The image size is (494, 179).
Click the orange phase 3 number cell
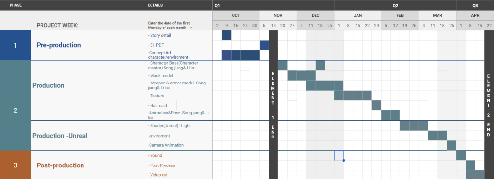(x=15, y=165)
